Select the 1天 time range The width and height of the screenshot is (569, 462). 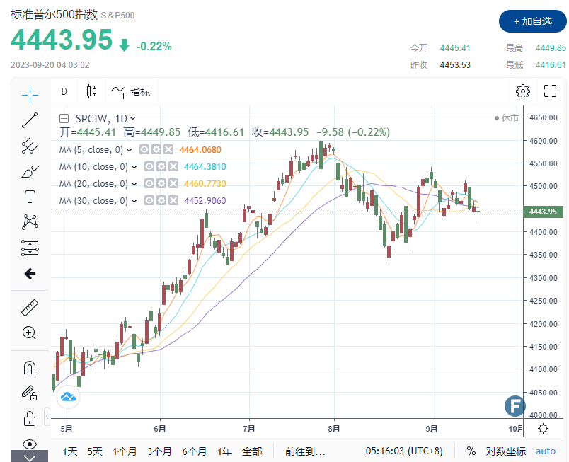(x=69, y=451)
